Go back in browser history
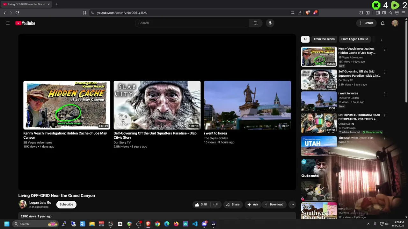Image resolution: width=408 pixels, height=229 pixels. click(x=5, y=13)
